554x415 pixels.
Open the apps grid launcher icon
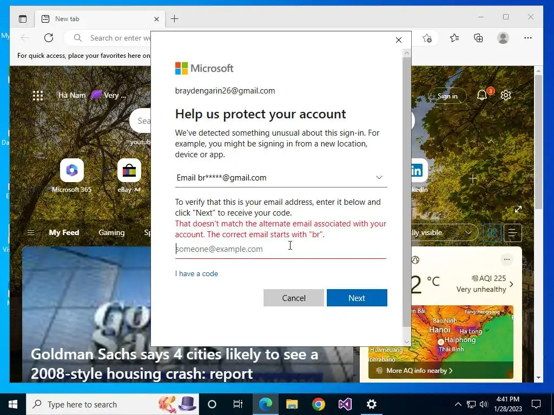[38, 96]
